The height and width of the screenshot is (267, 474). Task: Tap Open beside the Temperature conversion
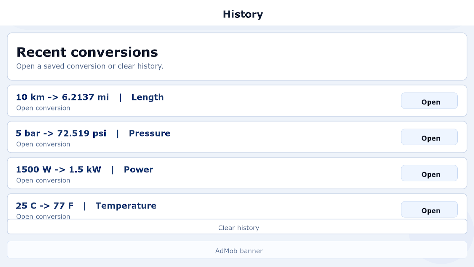429,210
